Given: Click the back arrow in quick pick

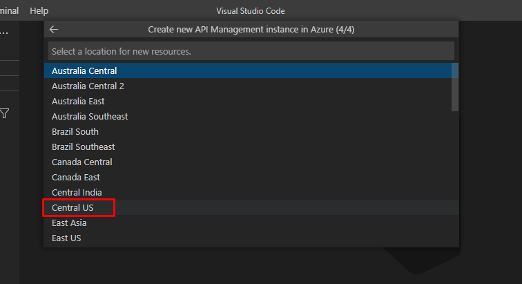Looking at the screenshot, I should tap(54, 30).
